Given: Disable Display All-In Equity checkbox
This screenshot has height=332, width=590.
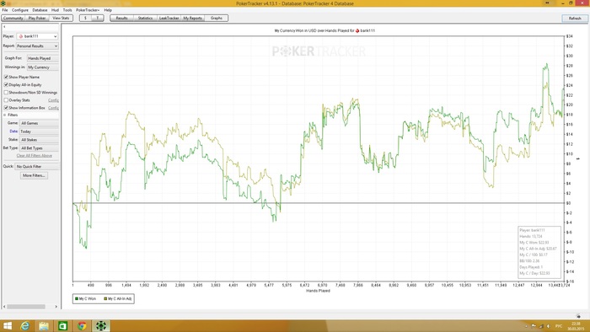Looking at the screenshot, I should [x=6, y=84].
